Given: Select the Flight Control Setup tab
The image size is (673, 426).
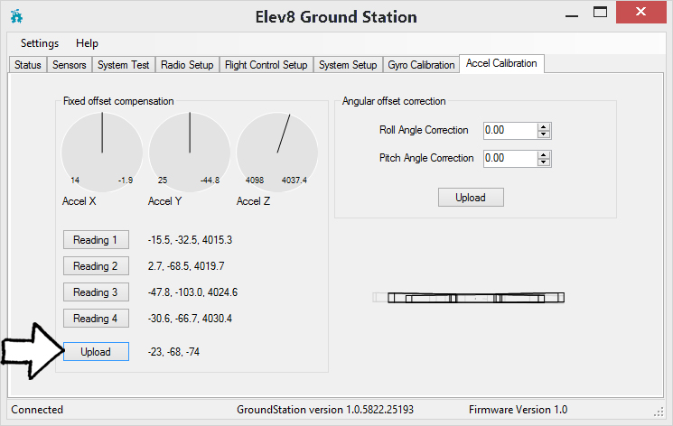Looking at the screenshot, I should pyautogui.click(x=266, y=65).
